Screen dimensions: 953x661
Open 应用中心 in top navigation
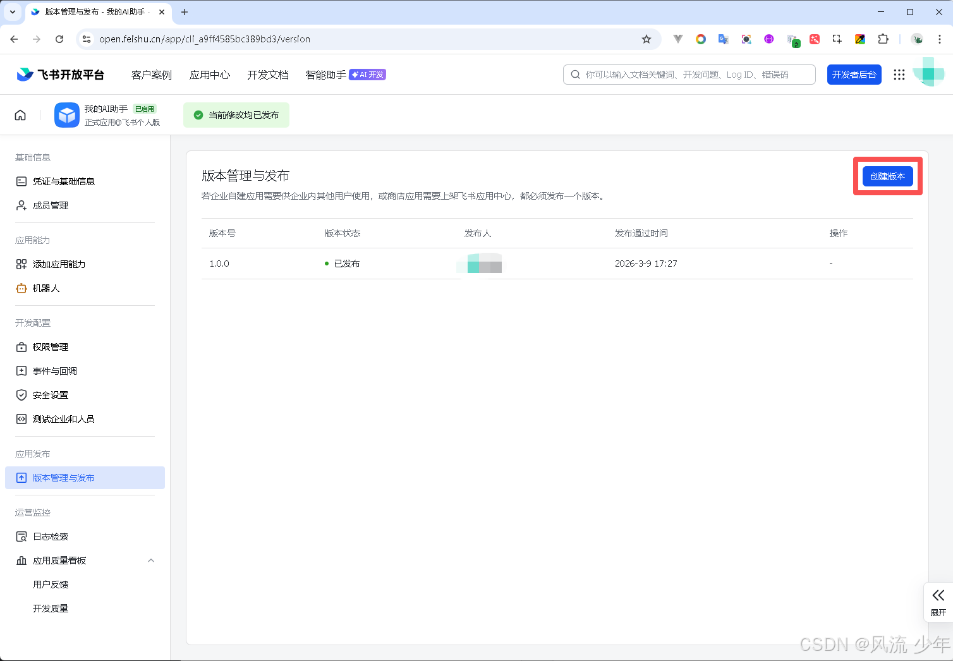pos(210,75)
